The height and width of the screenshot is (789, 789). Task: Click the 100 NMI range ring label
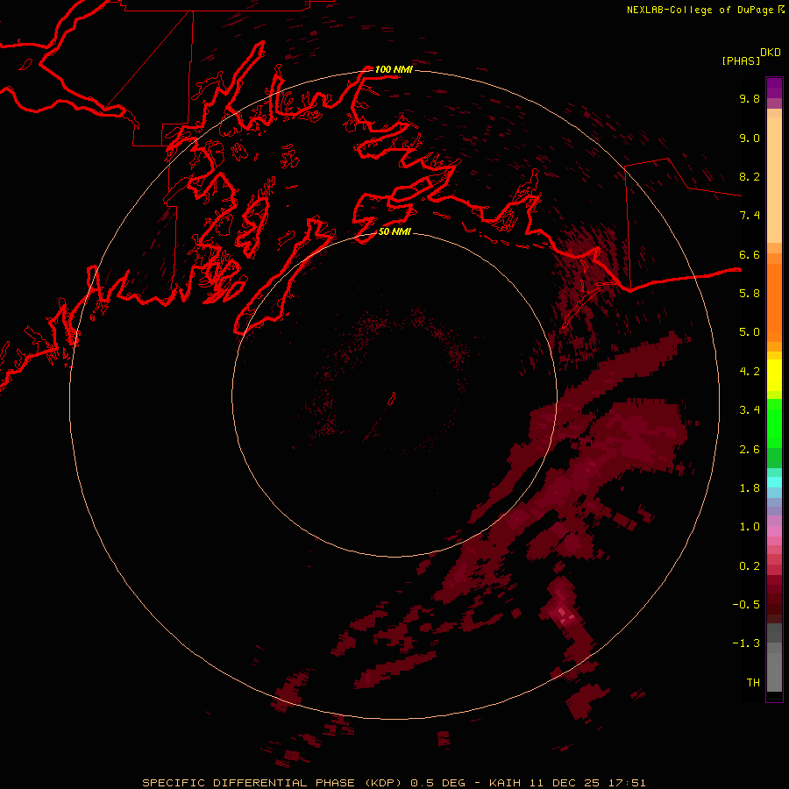(x=394, y=69)
